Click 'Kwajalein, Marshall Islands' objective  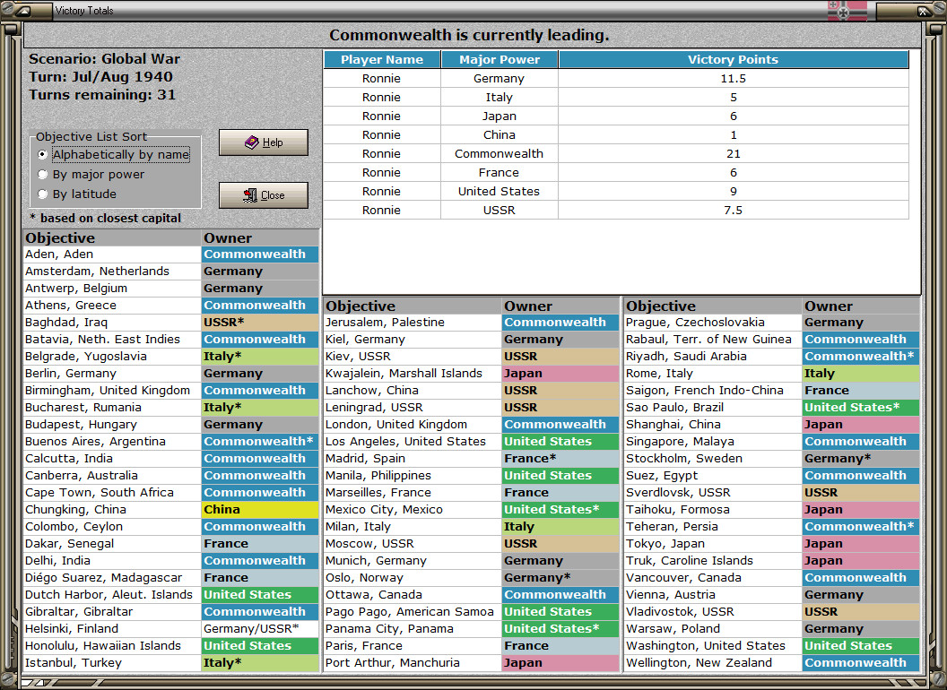pyautogui.click(x=413, y=373)
